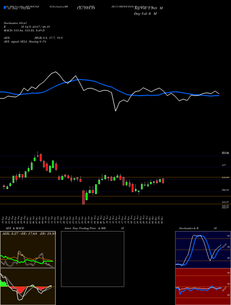231x305 pixels.
Task: Click the 'SI 14/3: 45.67 / 46.13' reading
Action: [x=36, y=27]
